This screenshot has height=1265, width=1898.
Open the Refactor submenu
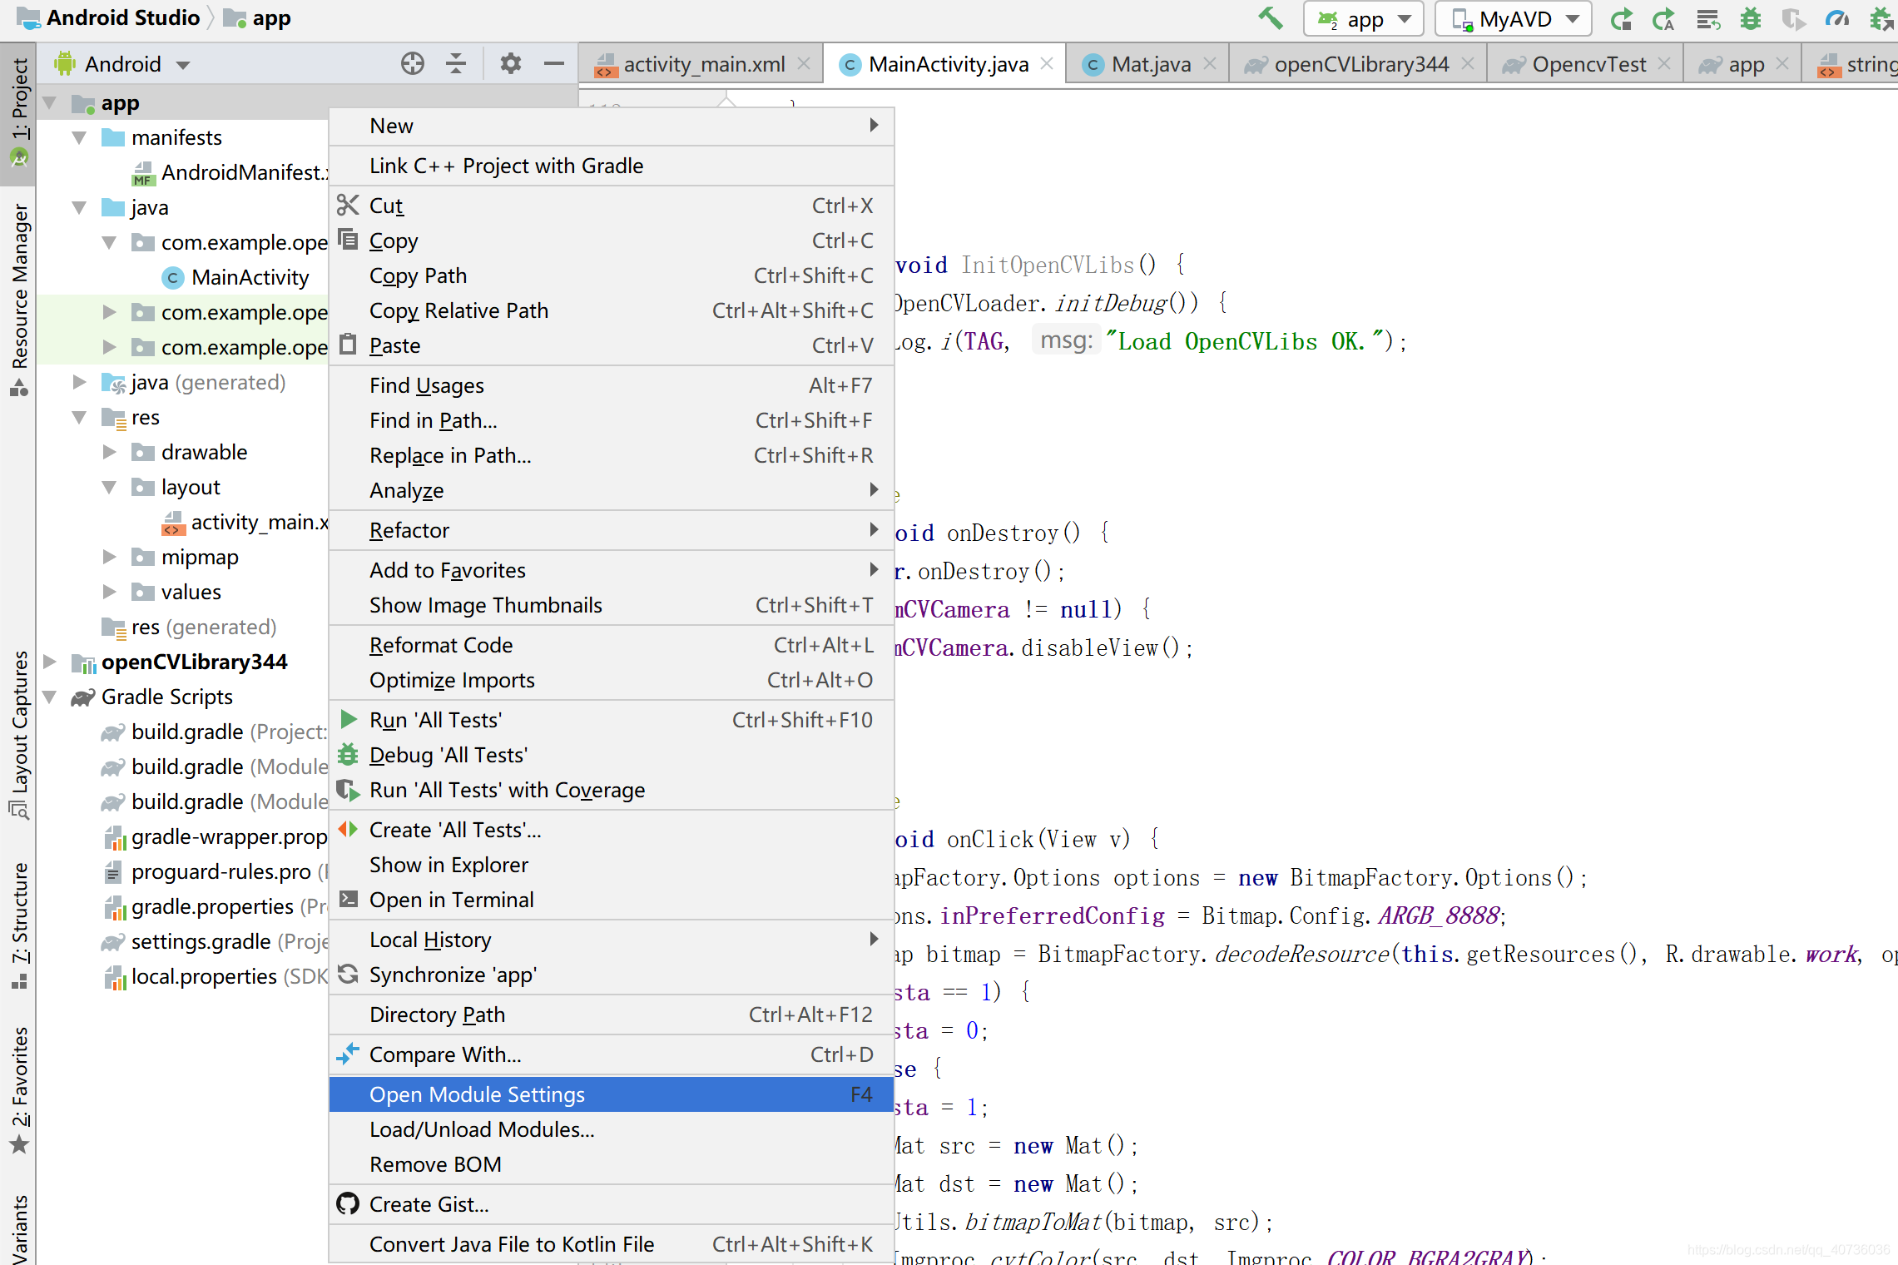[x=612, y=530]
